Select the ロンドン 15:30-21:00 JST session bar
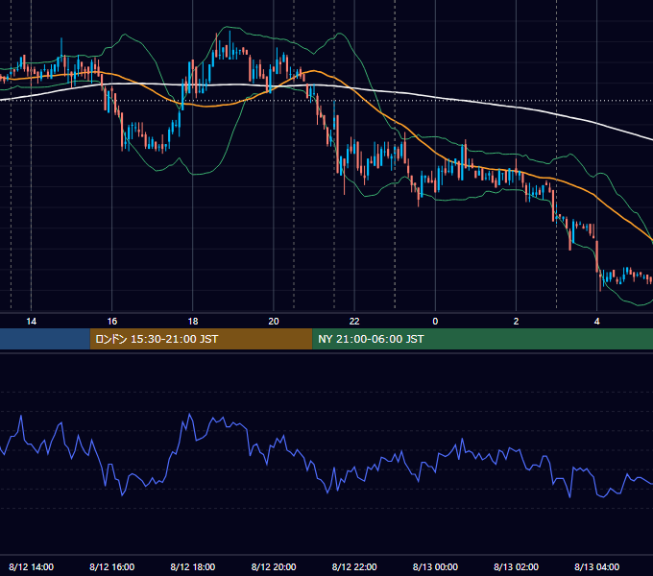 (201, 339)
